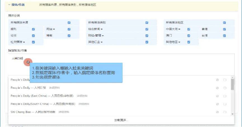Viewport: 242px width, 127px height.
Task: Click 加载更多 to load more results
Action: click(121, 120)
